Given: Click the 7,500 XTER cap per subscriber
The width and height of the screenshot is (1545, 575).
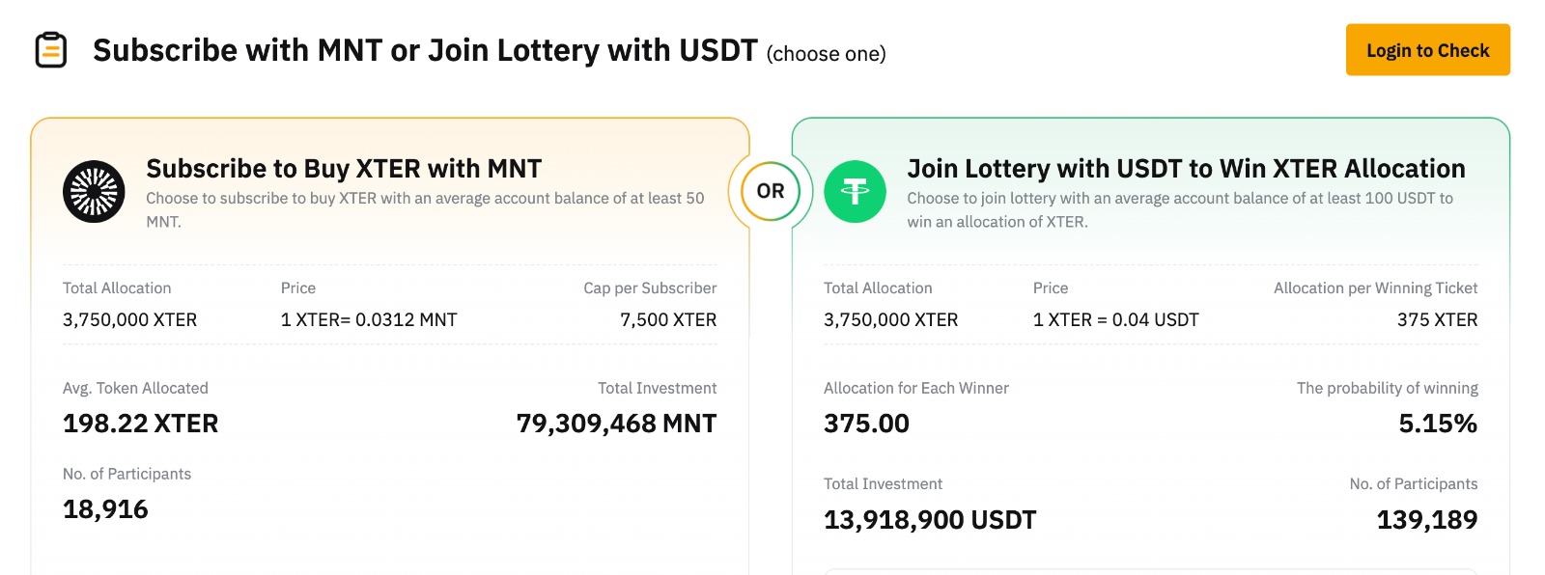Looking at the screenshot, I should tap(668, 319).
